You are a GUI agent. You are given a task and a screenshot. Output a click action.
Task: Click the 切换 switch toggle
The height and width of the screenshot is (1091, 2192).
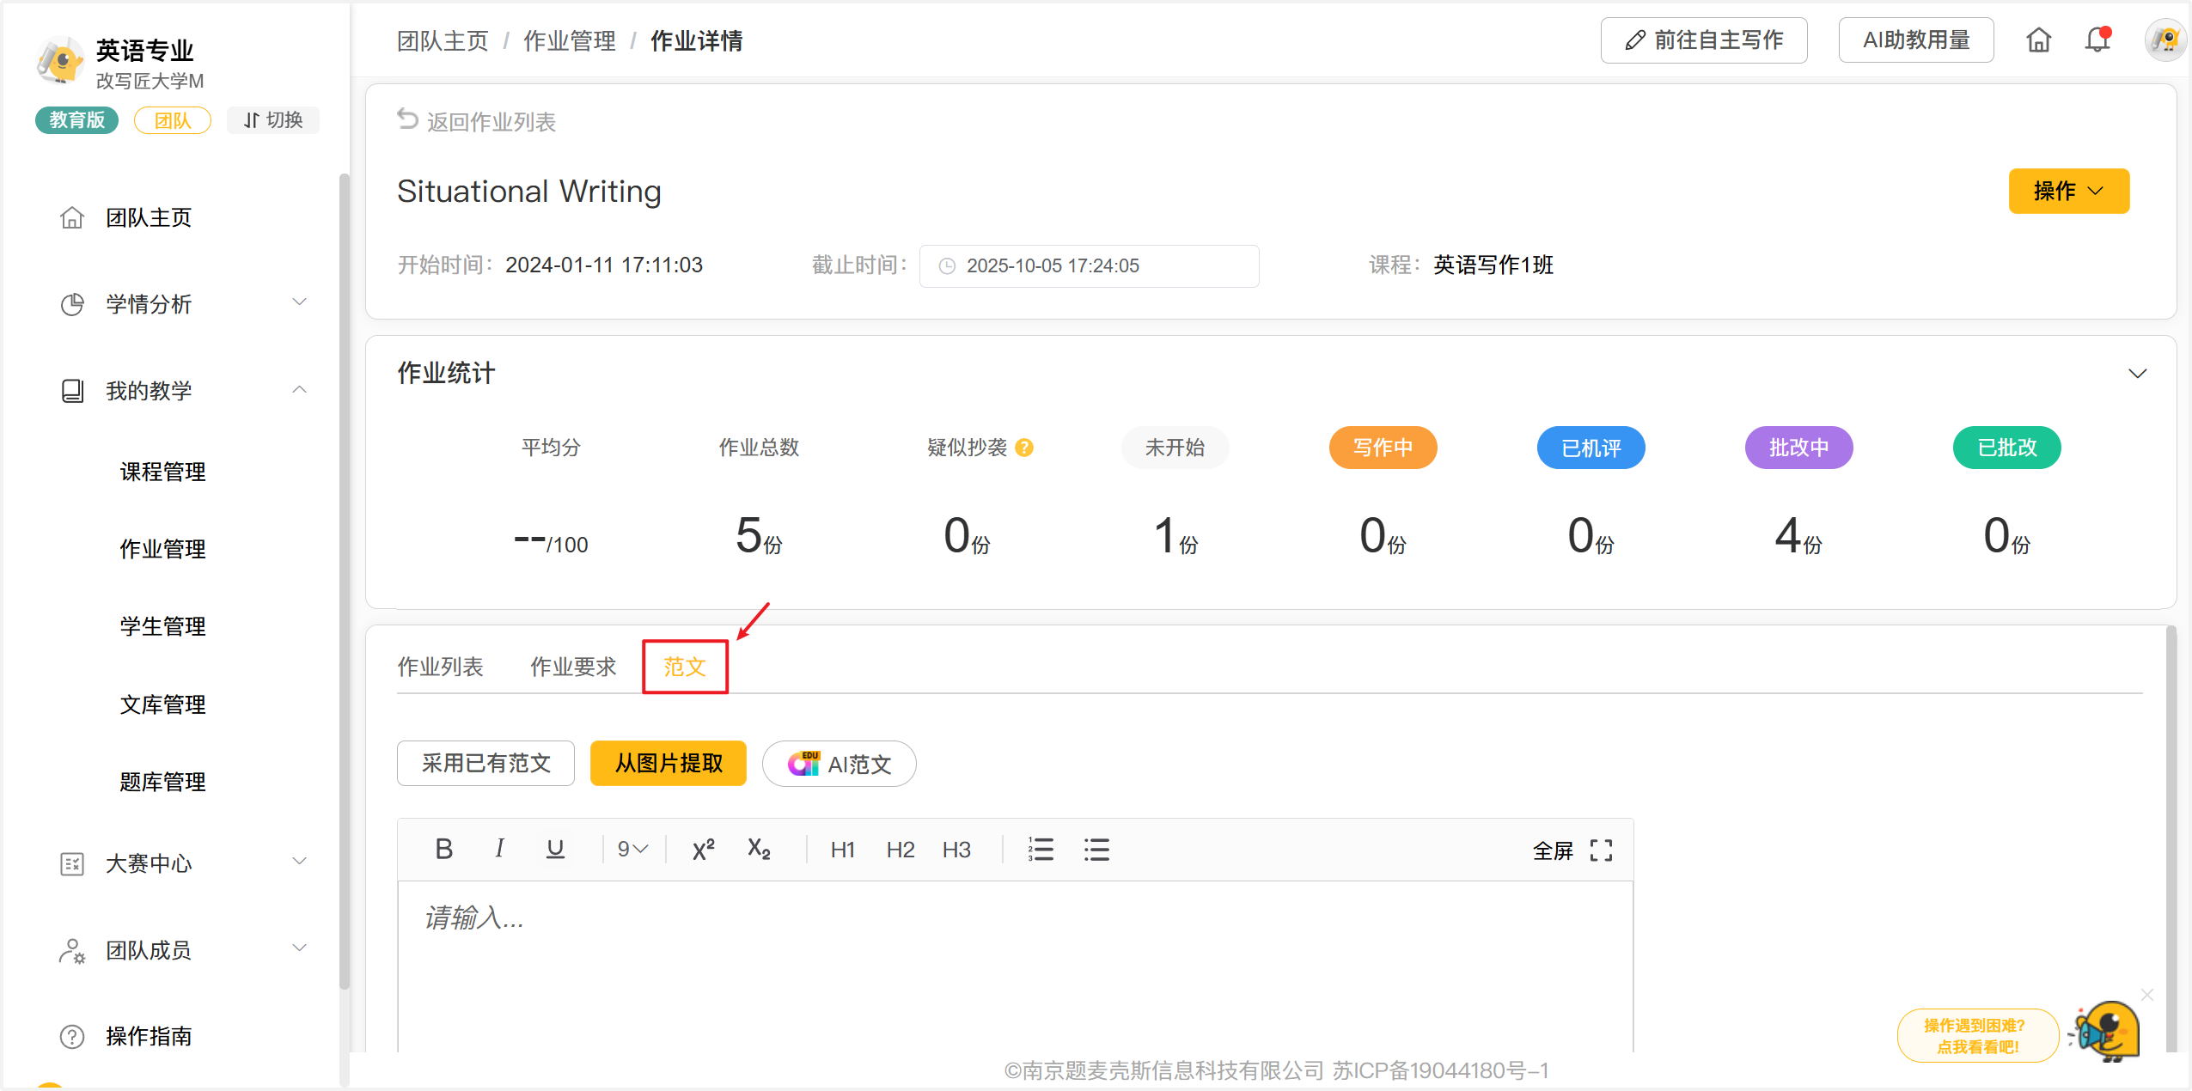(x=273, y=120)
